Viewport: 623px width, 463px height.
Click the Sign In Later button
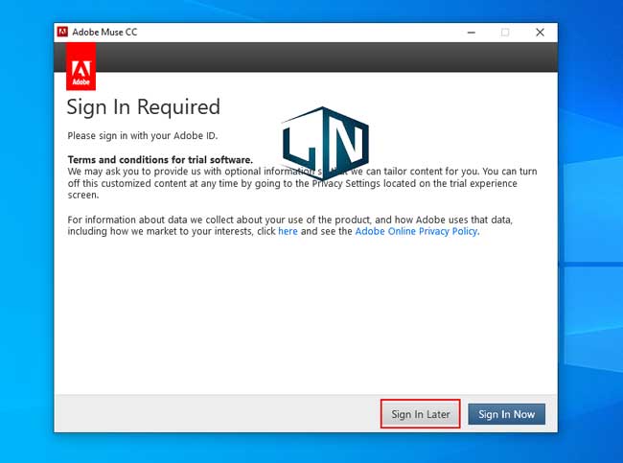point(421,414)
